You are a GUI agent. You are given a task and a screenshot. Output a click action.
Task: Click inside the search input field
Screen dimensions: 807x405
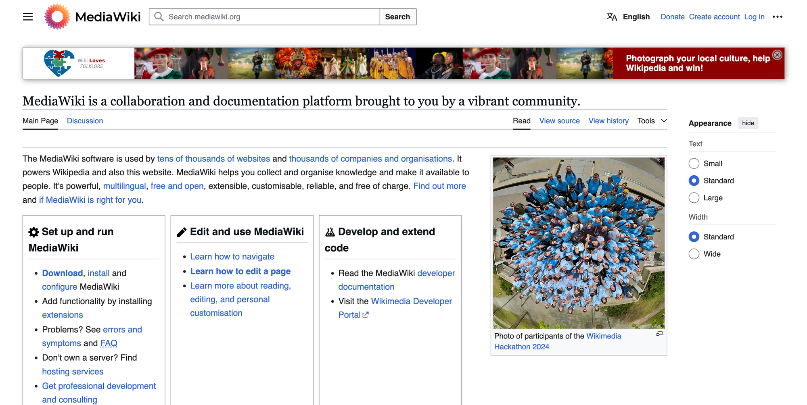point(262,17)
